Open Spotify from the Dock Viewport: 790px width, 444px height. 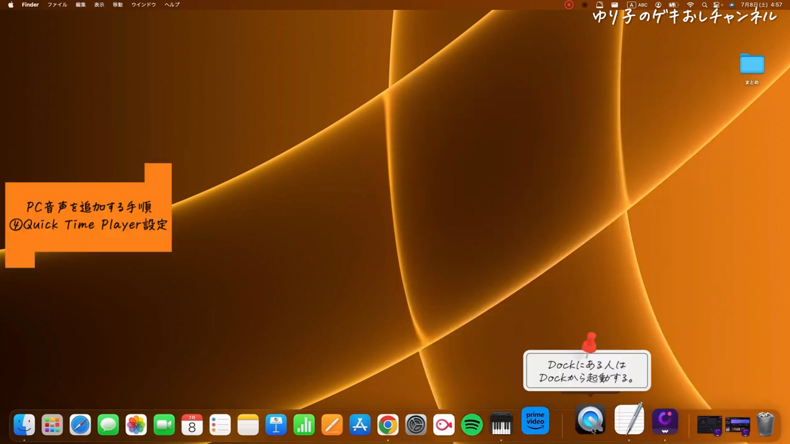point(472,425)
